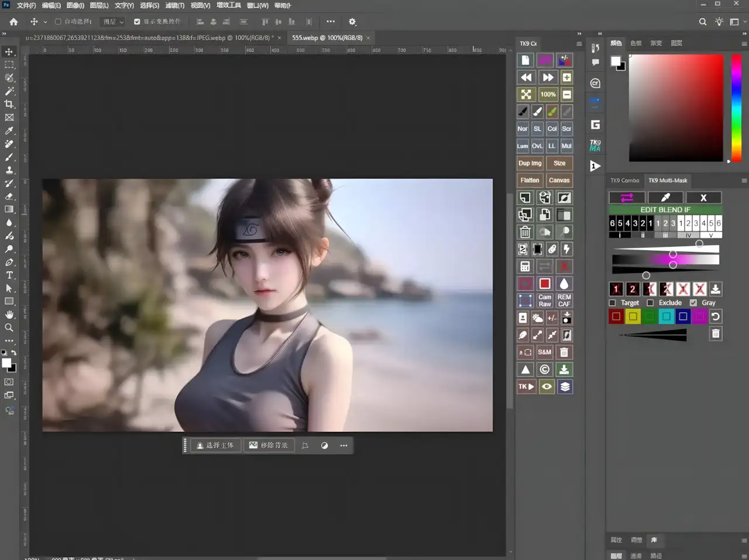Click the TK9 fit-to-screen arrows button

pyautogui.click(x=526, y=94)
